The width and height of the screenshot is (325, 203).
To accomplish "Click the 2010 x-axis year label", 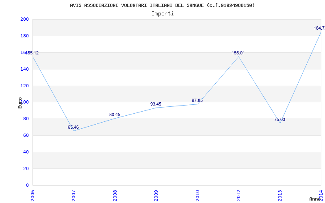I will pos(198,196).
